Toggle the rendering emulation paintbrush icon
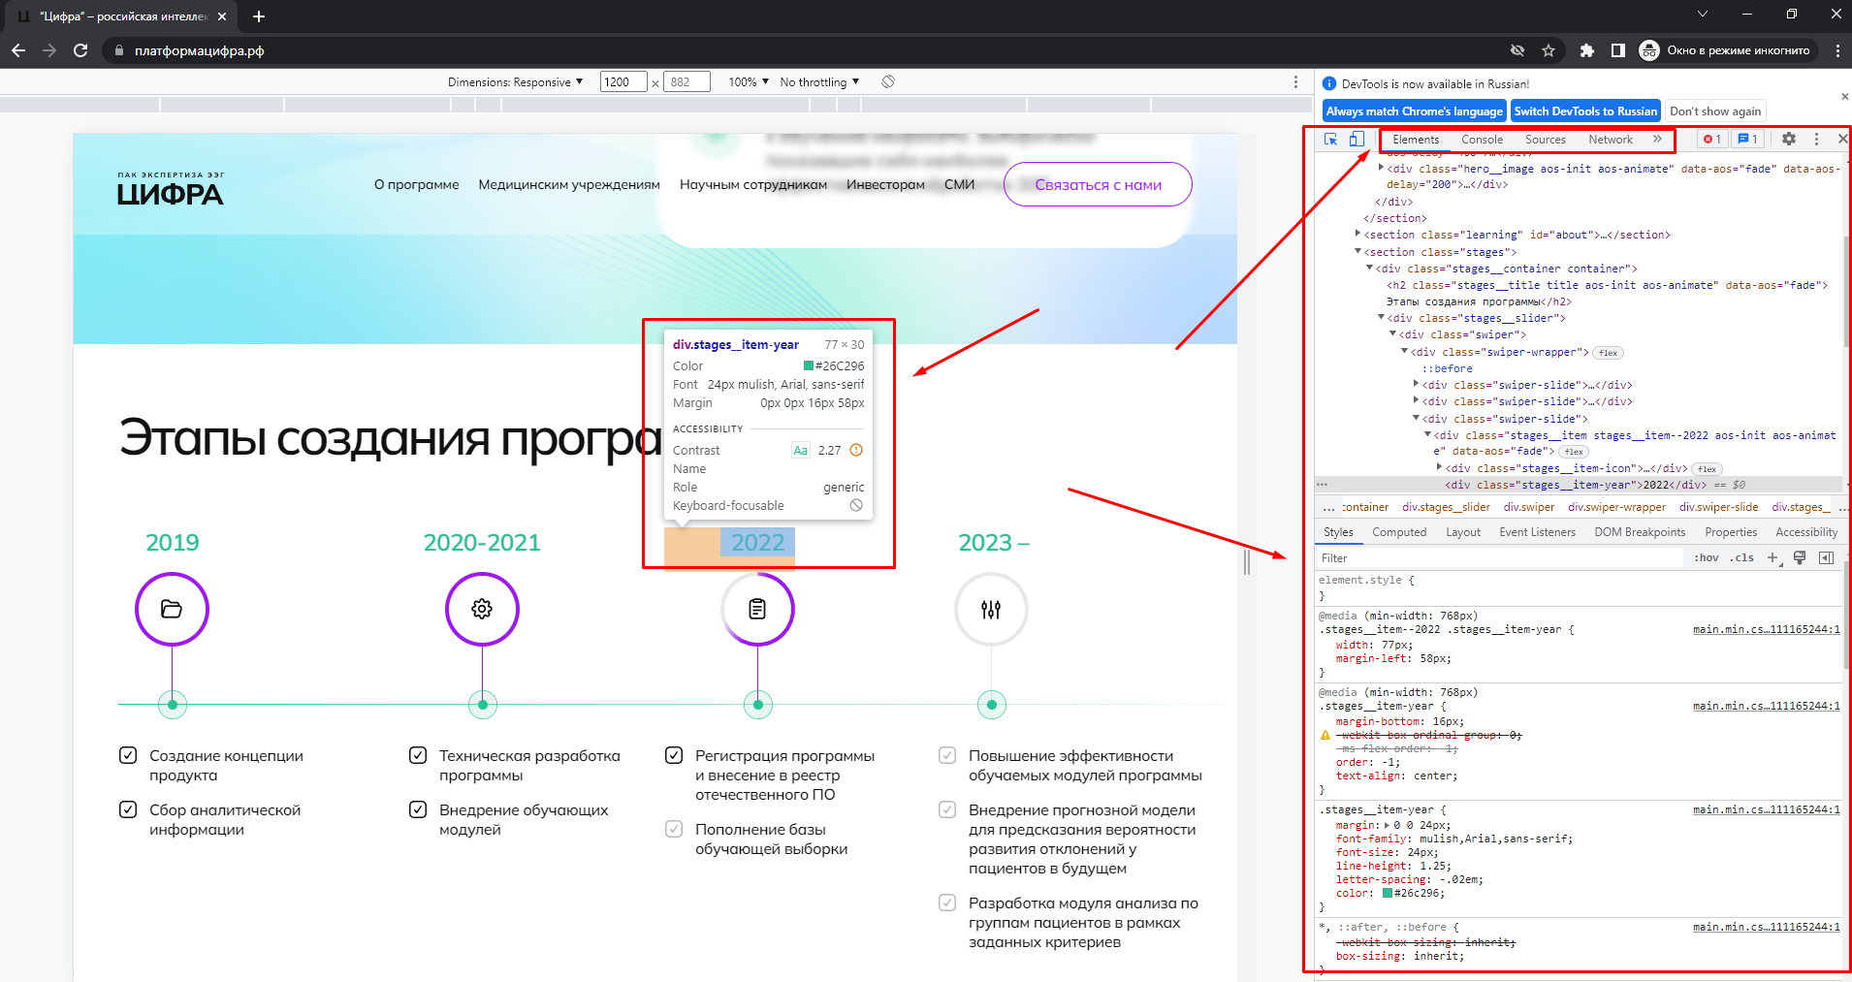The width and height of the screenshot is (1852, 982). coord(1800,558)
